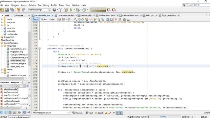This screenshot has width=210, height=118.
Task: Switch editor to Design view
Action: [x=44, y=19]
